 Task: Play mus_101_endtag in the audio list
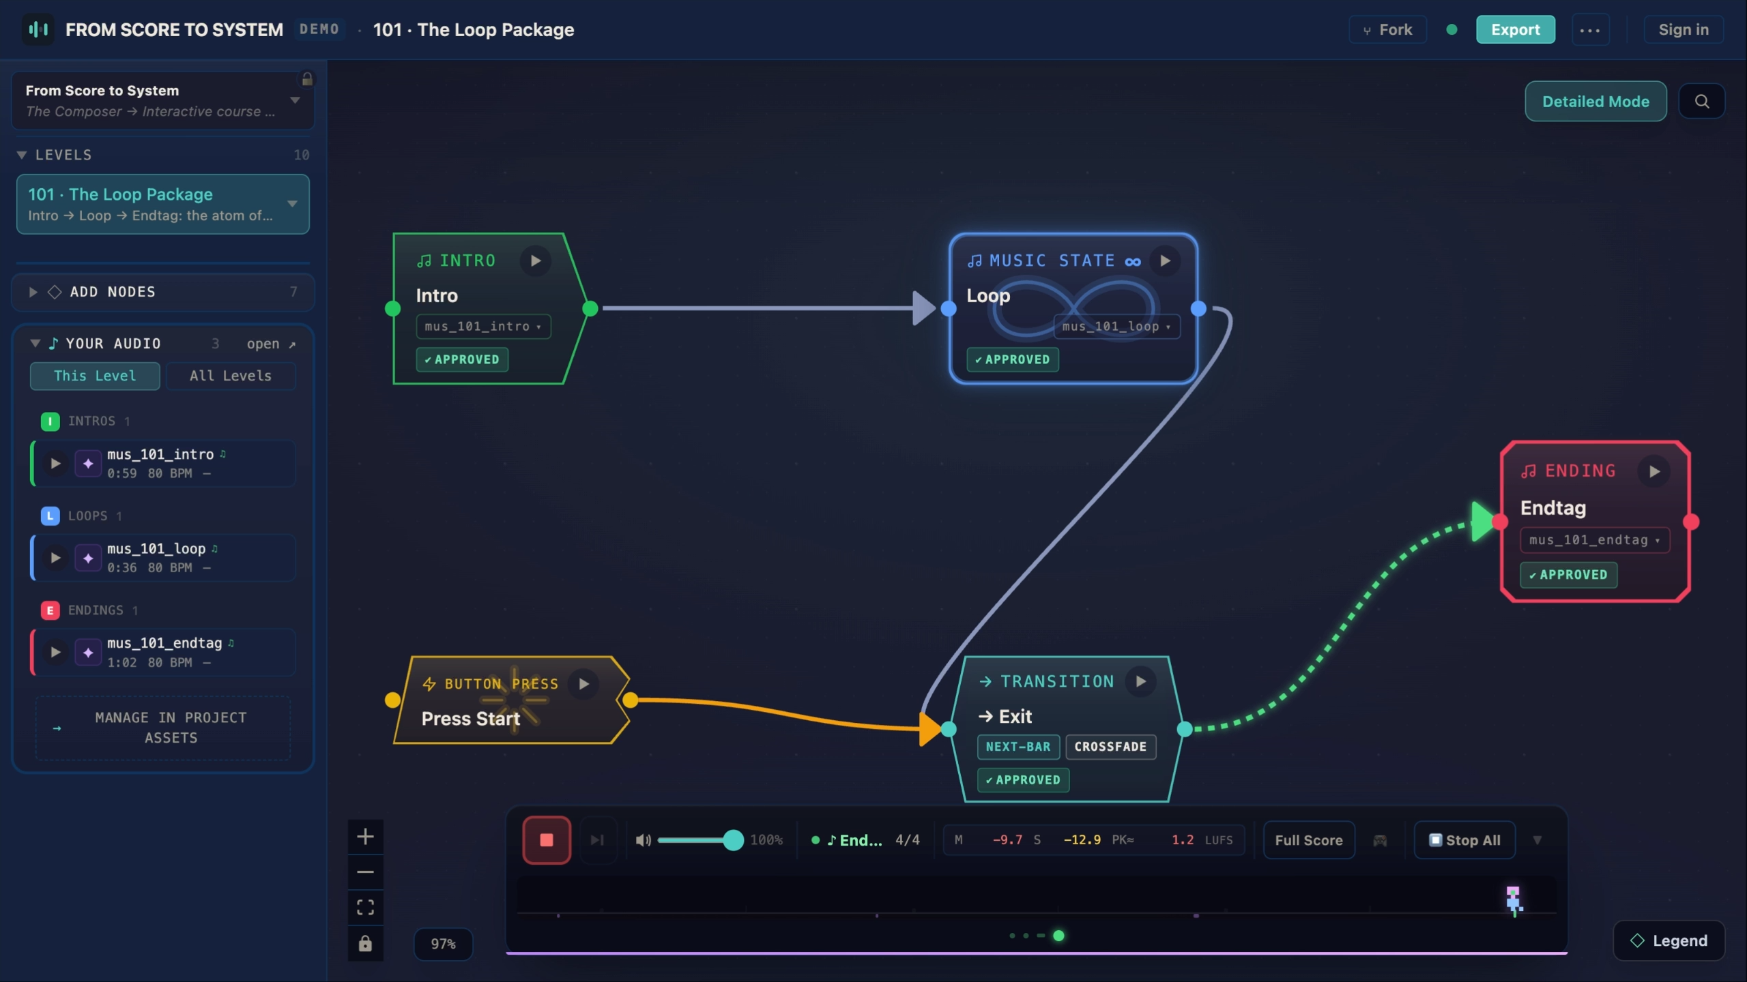(x=55, y=653)
